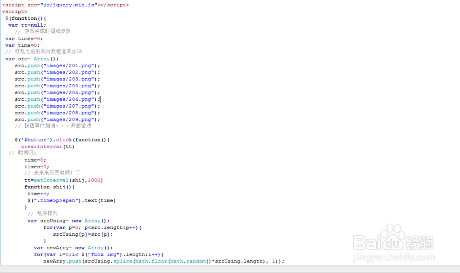
Task: Click the jquery.min.js script tag line
Action: point(65,5)
